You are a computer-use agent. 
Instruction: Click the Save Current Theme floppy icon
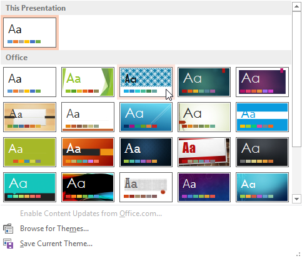click(x=8, y=244)
